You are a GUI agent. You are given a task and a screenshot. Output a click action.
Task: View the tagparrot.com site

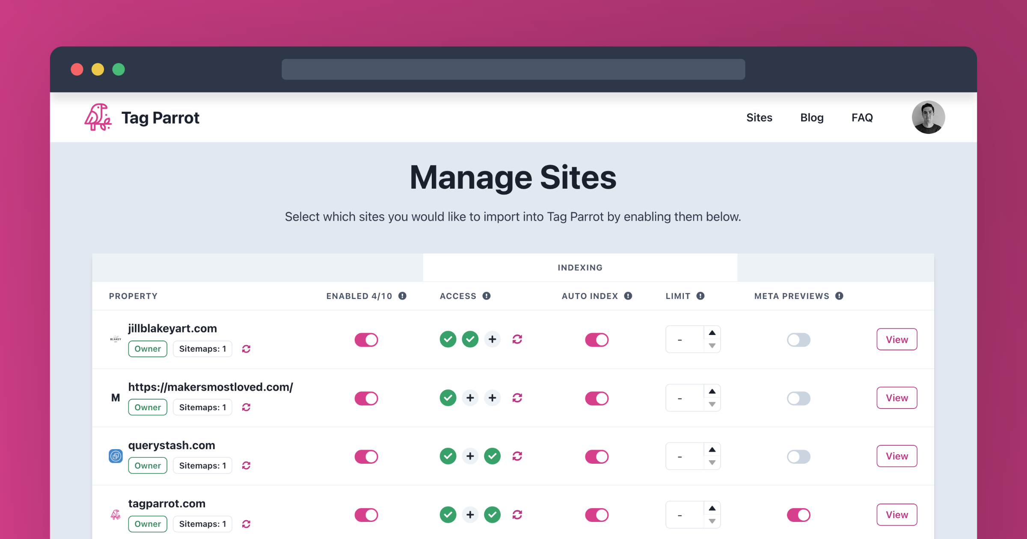point(897,515)
